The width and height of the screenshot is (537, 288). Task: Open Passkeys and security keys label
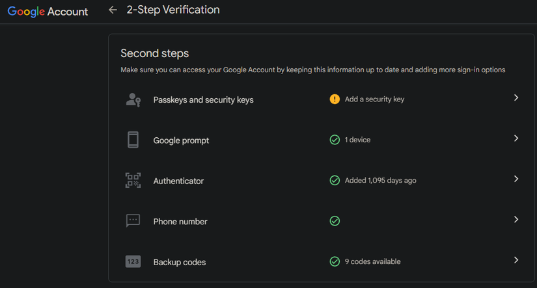pyautogui.click(x=204, y=100)
